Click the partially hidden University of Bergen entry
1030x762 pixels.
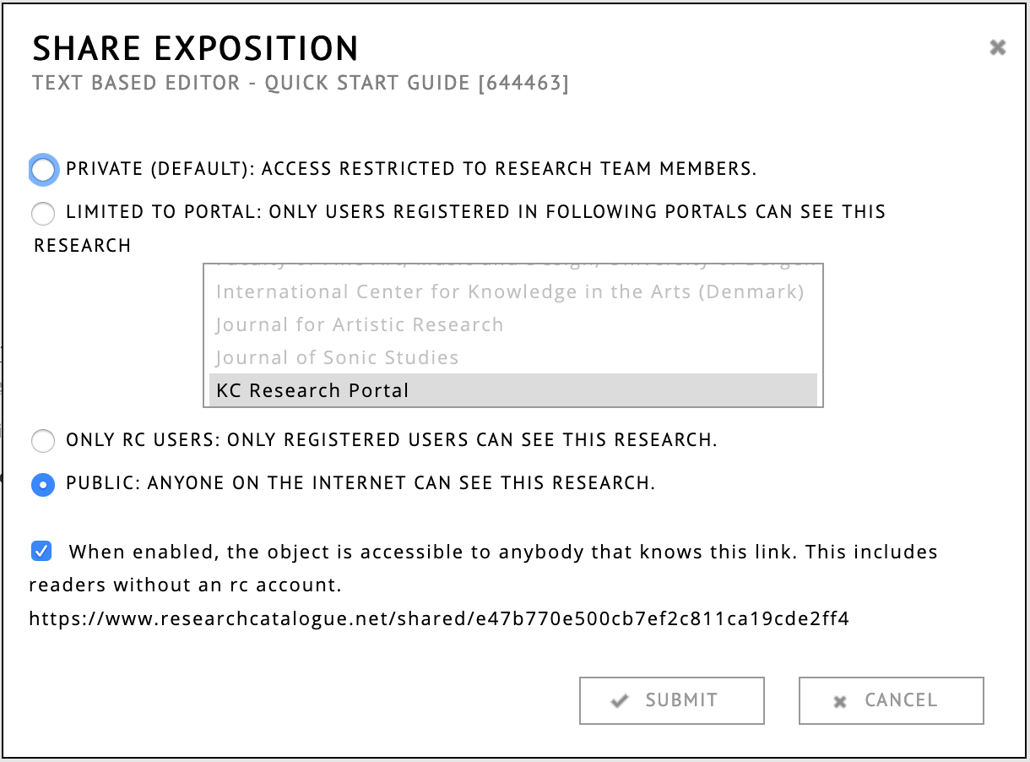(512, 266)
